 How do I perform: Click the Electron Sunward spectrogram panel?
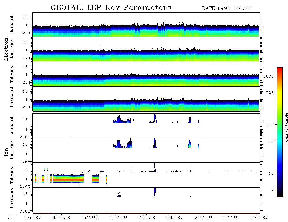point(146,25)
